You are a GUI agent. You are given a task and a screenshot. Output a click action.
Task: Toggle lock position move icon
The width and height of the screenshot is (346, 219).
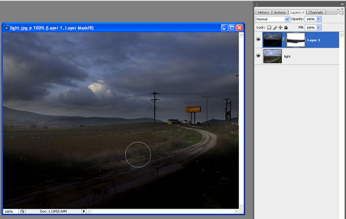(280, 28)
